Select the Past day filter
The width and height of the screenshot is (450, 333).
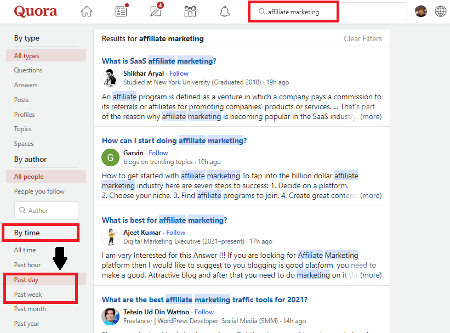(x=46, y=279)
